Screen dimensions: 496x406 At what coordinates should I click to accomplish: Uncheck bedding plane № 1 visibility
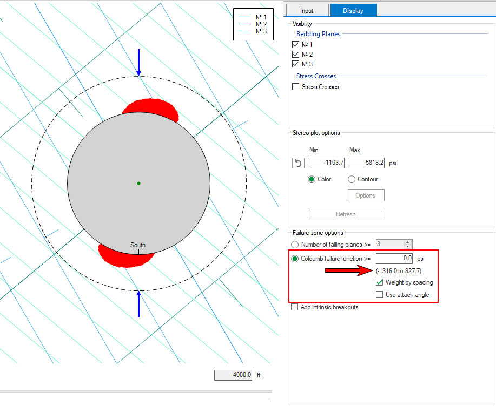tap(295, 45)
